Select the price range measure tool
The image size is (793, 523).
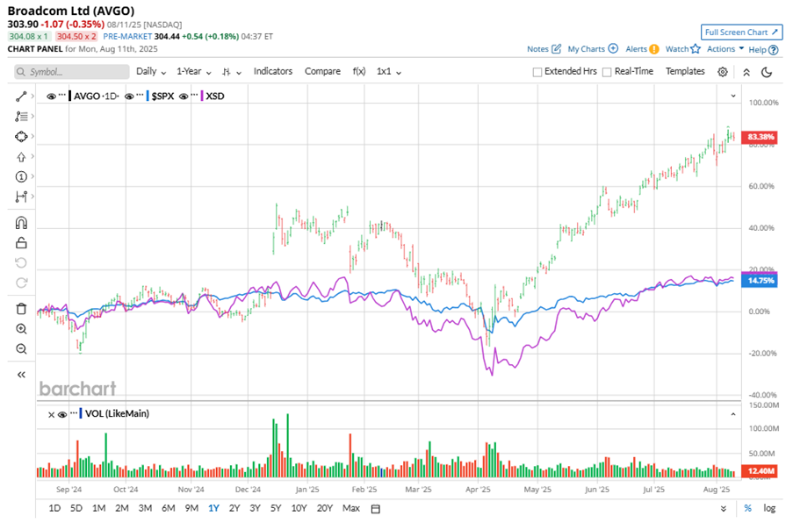point(21,197)
